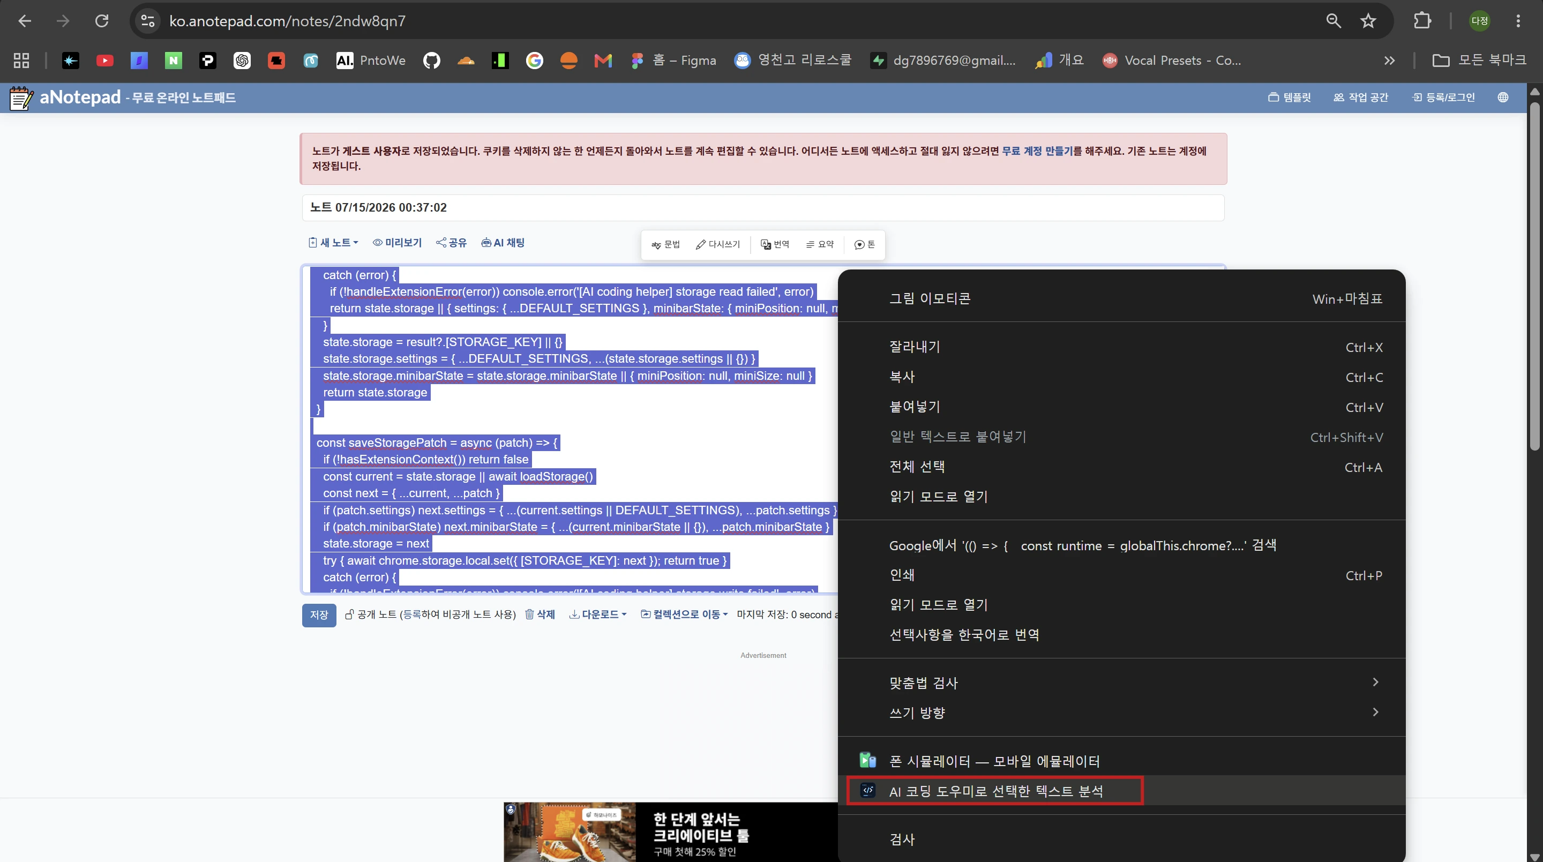Viewport: 1543px width, 862px height.
Task: Expand the 컬렉션으로 이동 dropdown
Action: click(x=685, y=614)
